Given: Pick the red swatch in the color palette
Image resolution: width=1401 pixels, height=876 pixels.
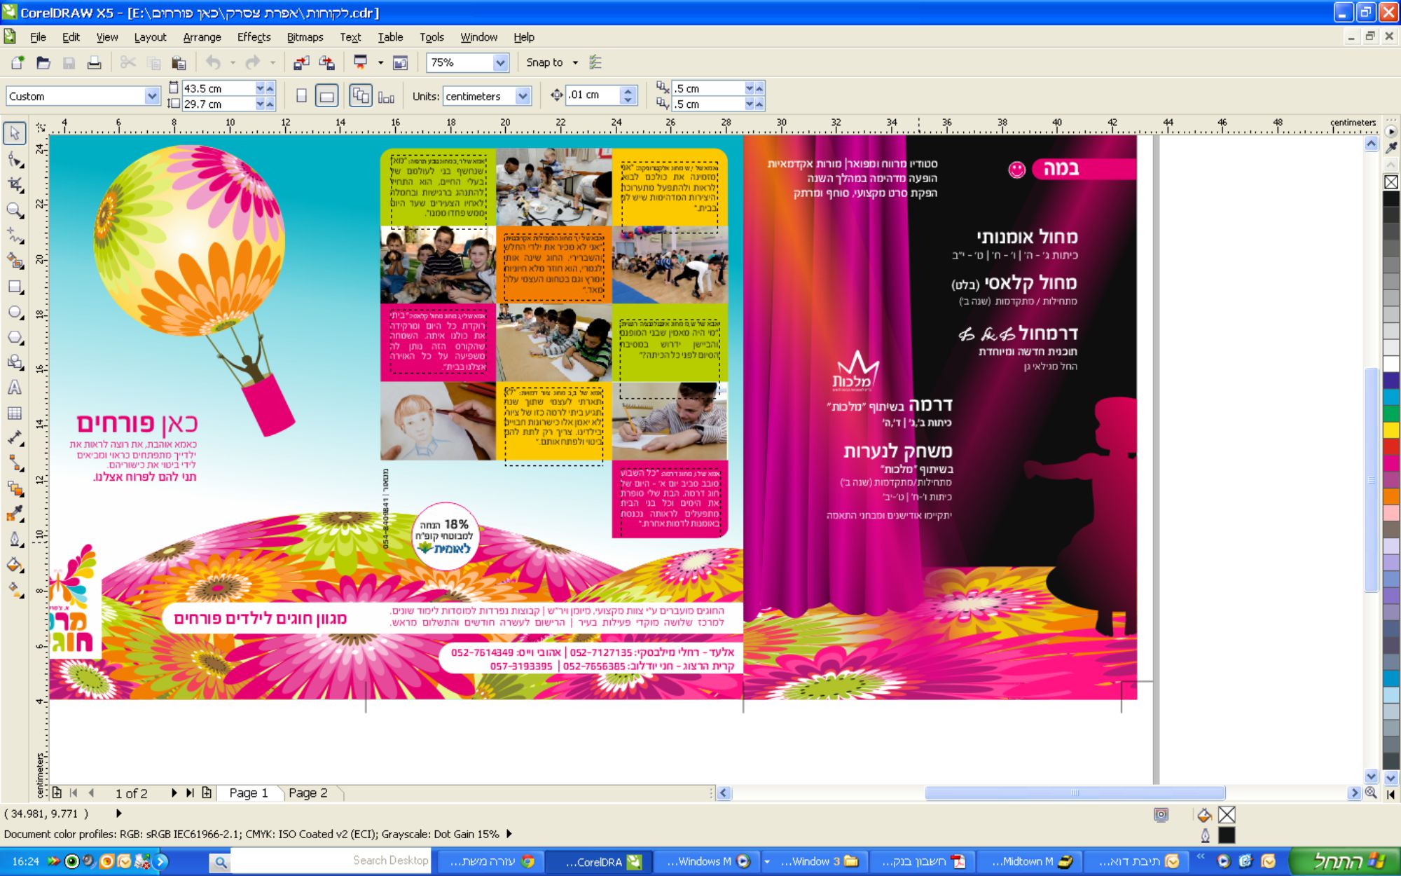Looking at the screenshot, I should click(x=1390, y=446).
